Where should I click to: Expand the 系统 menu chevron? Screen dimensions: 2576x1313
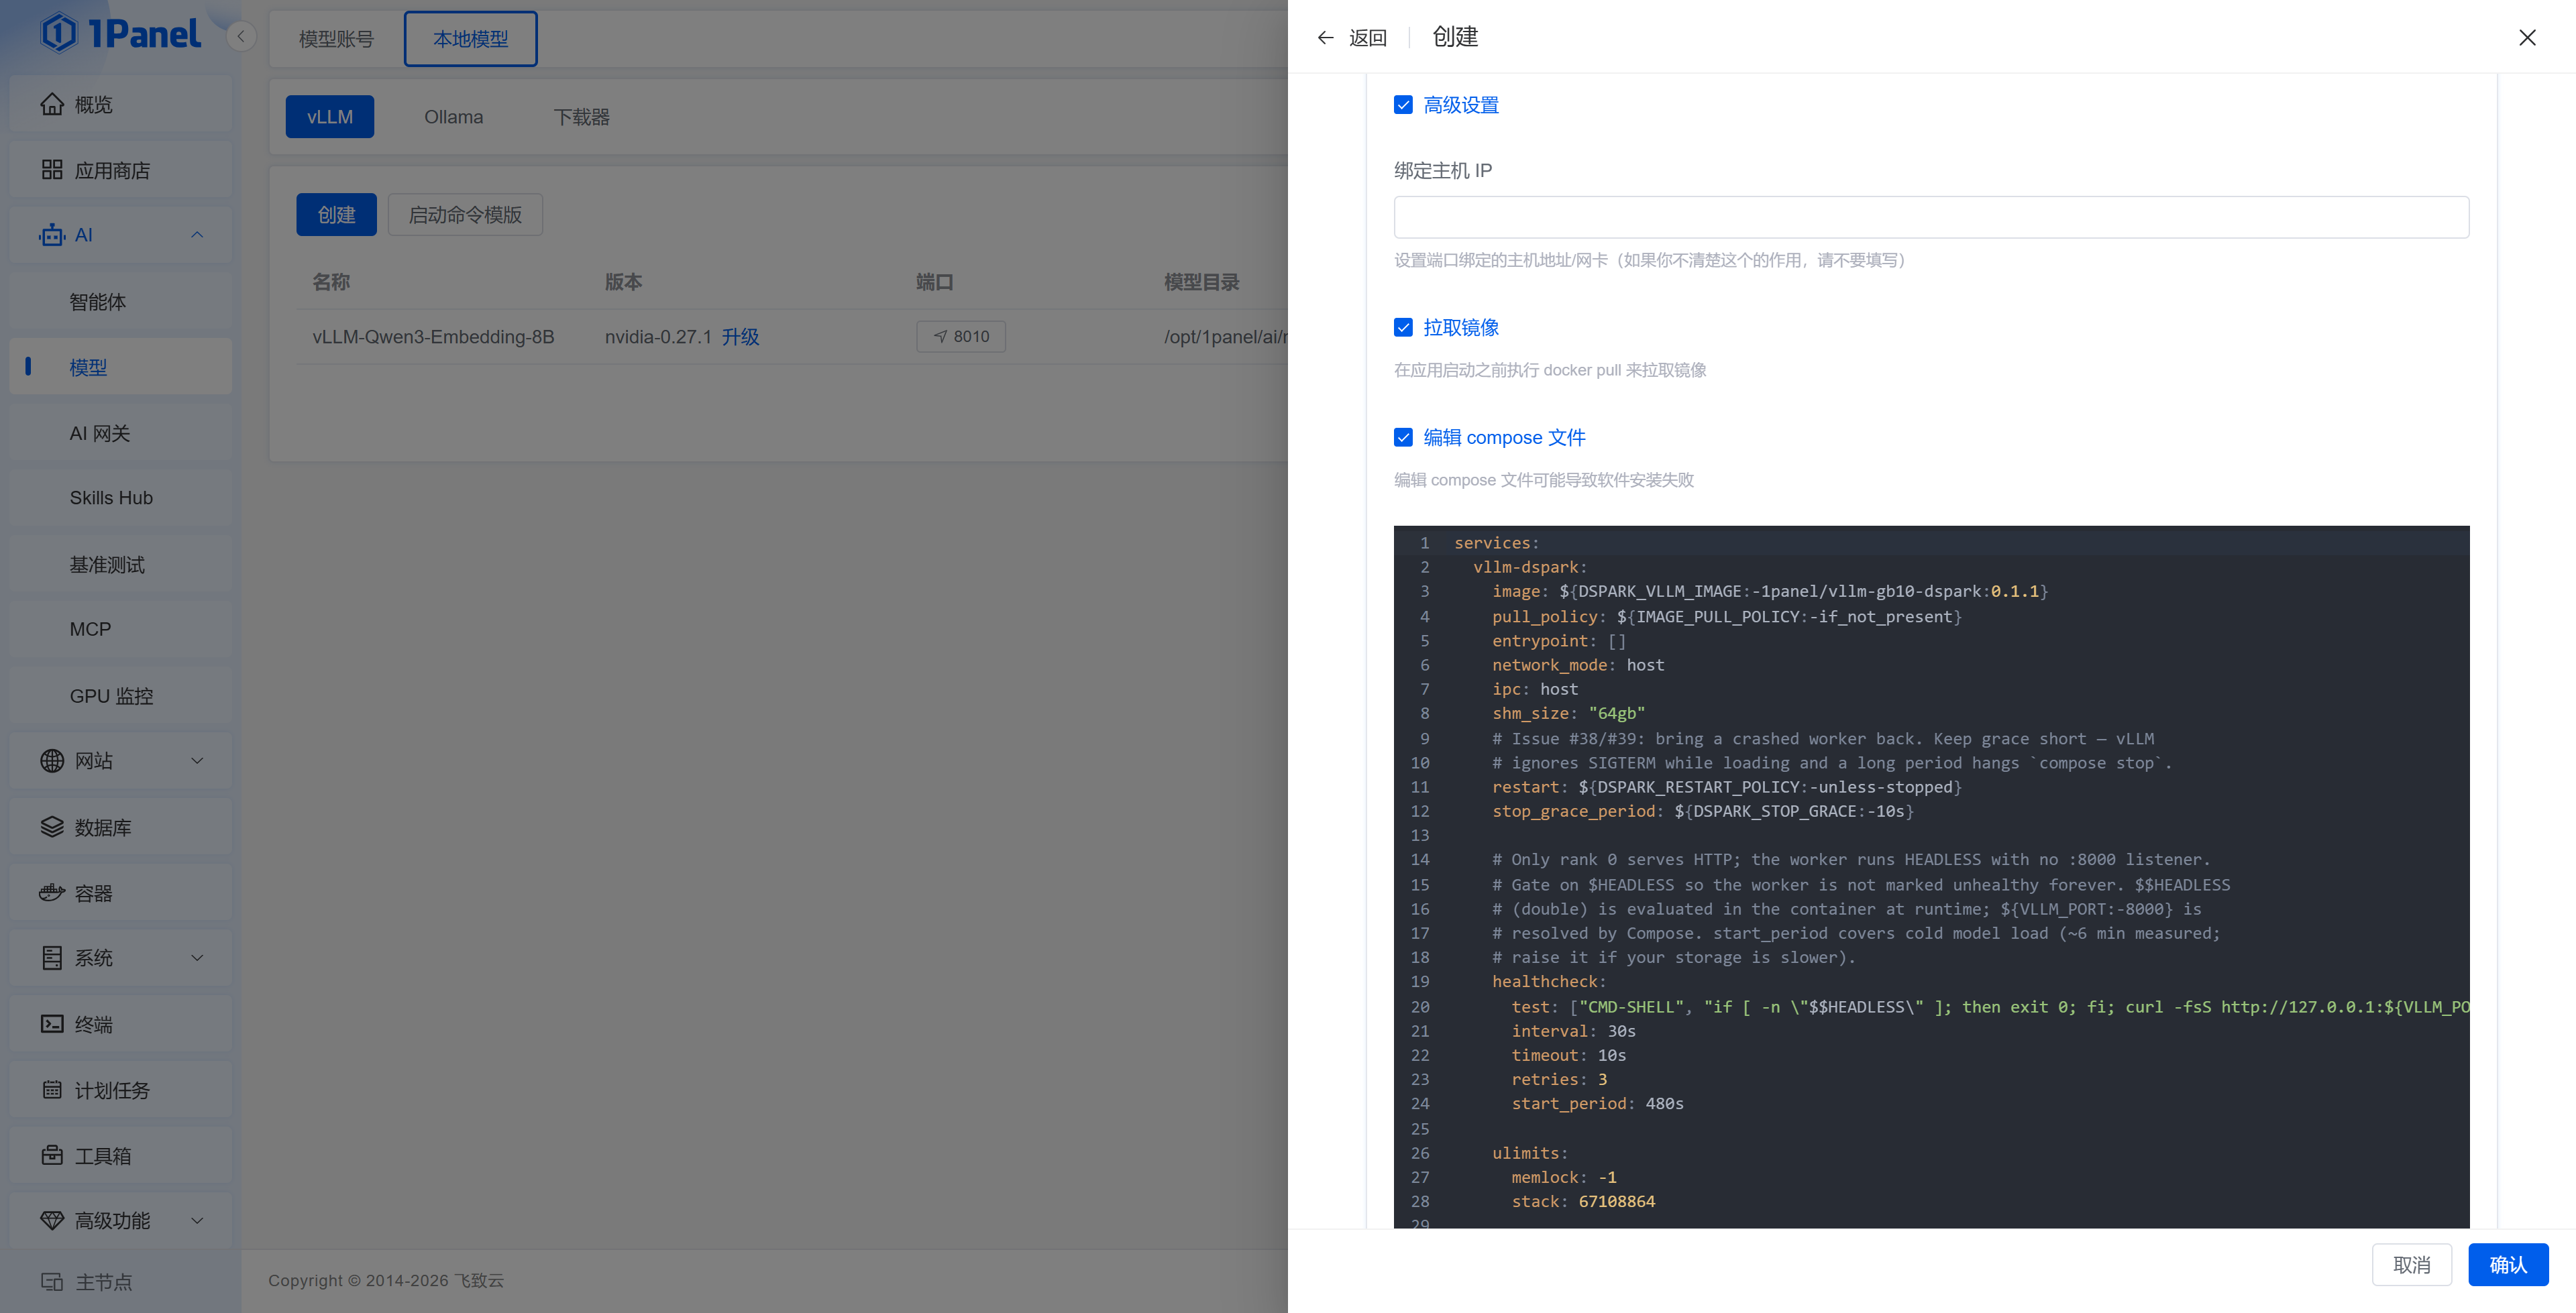click(x=197, y=958)
